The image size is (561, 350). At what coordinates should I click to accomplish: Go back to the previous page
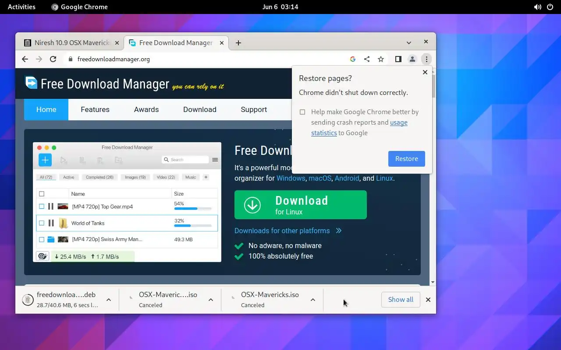click(x=25, y=59)
